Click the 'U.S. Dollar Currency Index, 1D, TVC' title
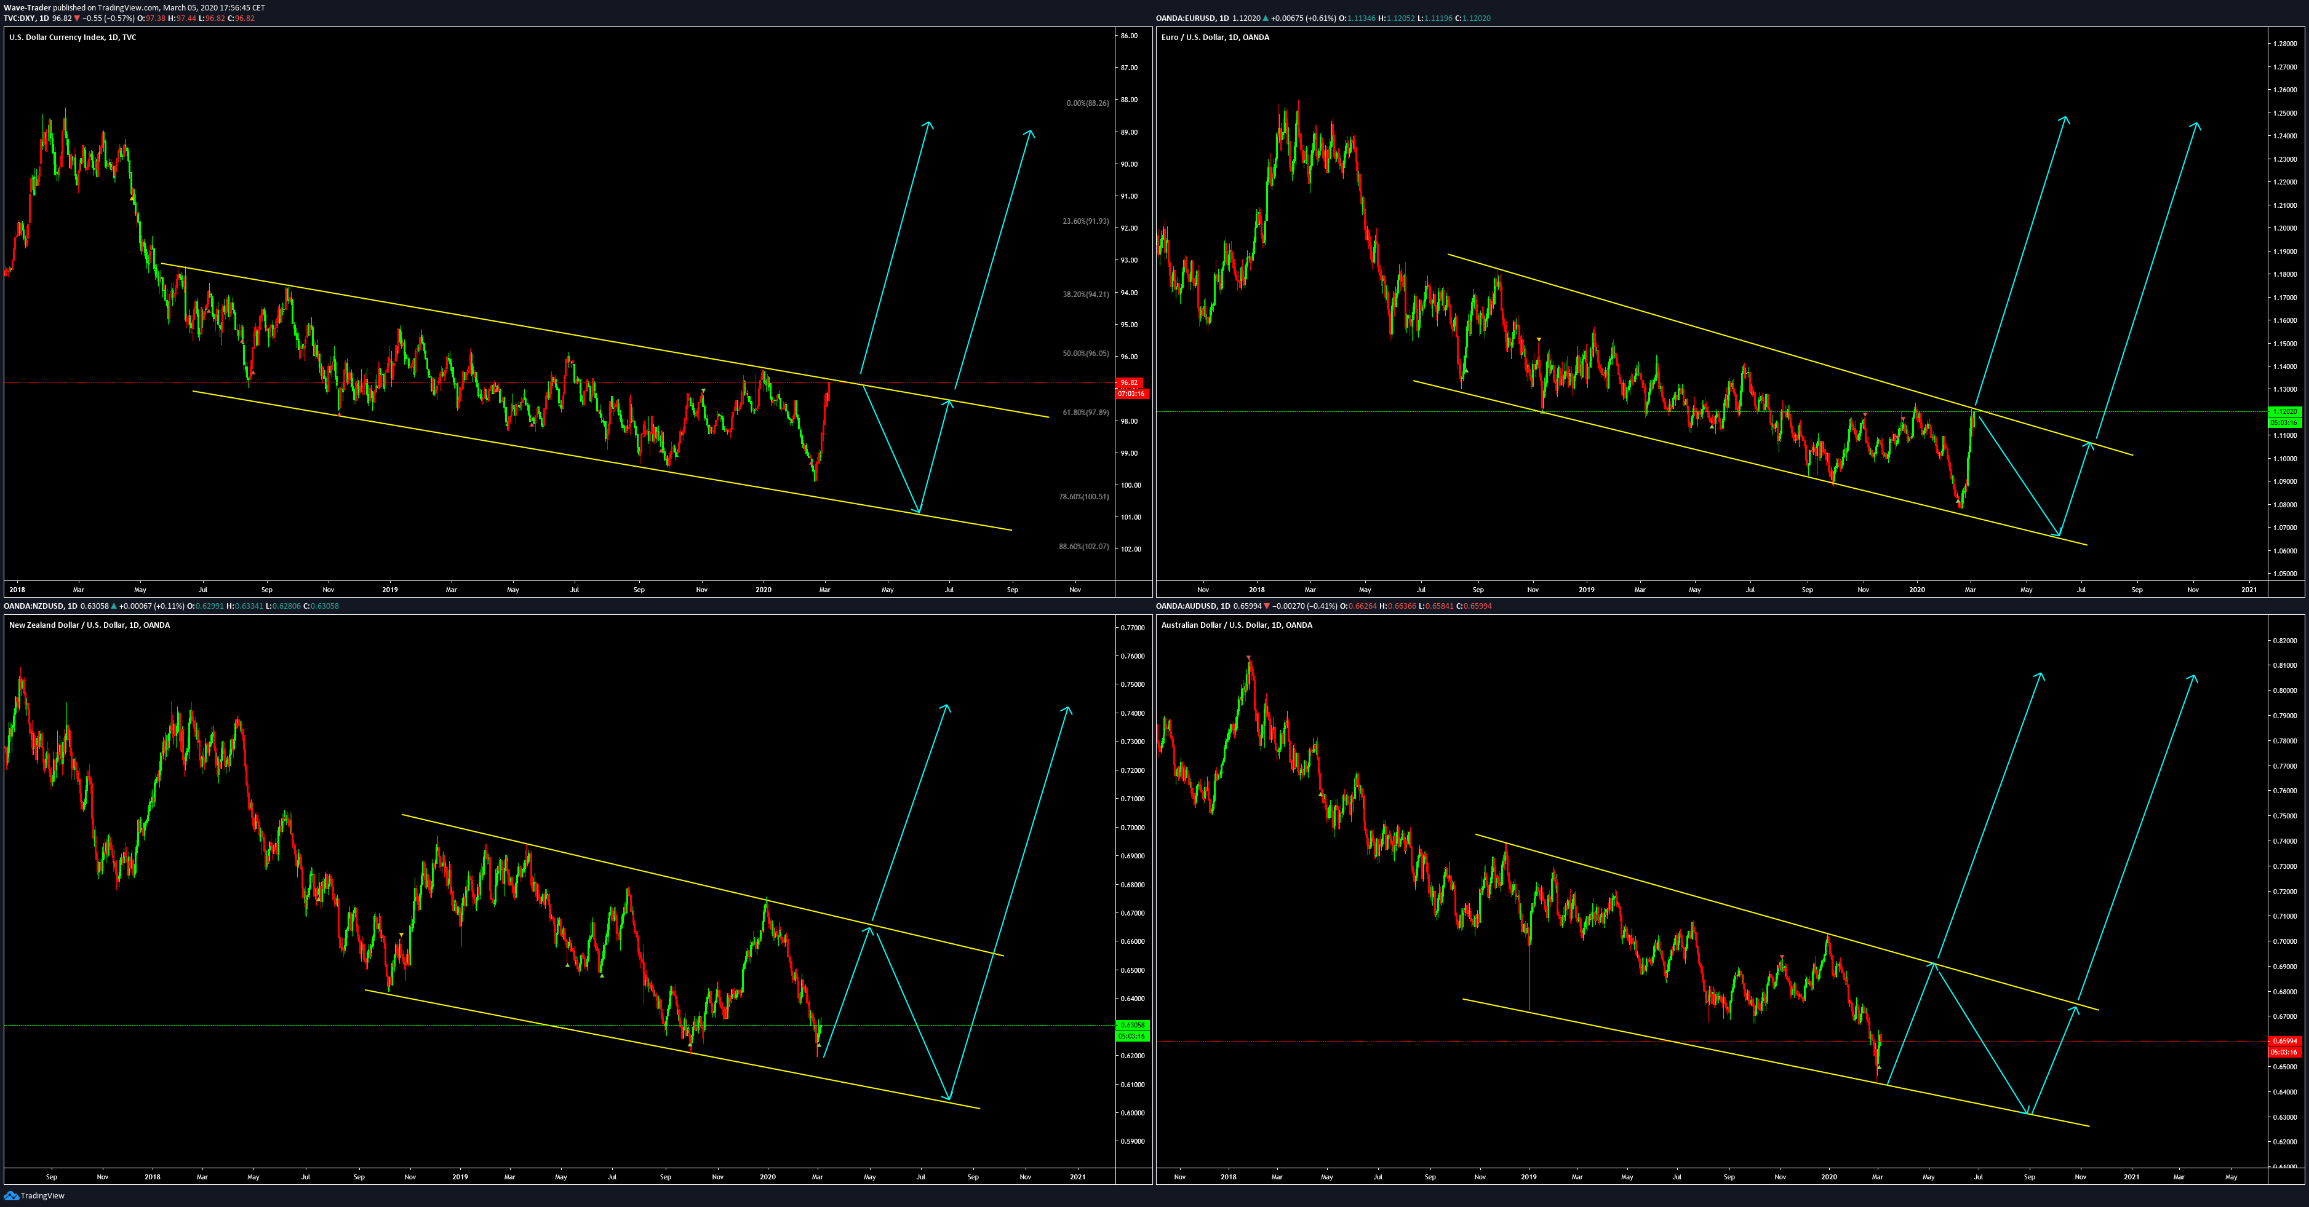 [73, 37]
